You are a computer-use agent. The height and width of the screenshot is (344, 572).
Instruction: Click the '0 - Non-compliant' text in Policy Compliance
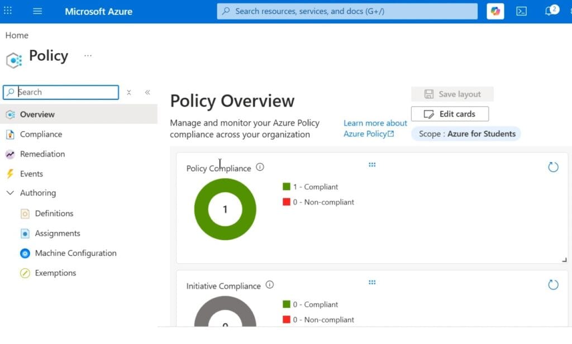point(323,202)
